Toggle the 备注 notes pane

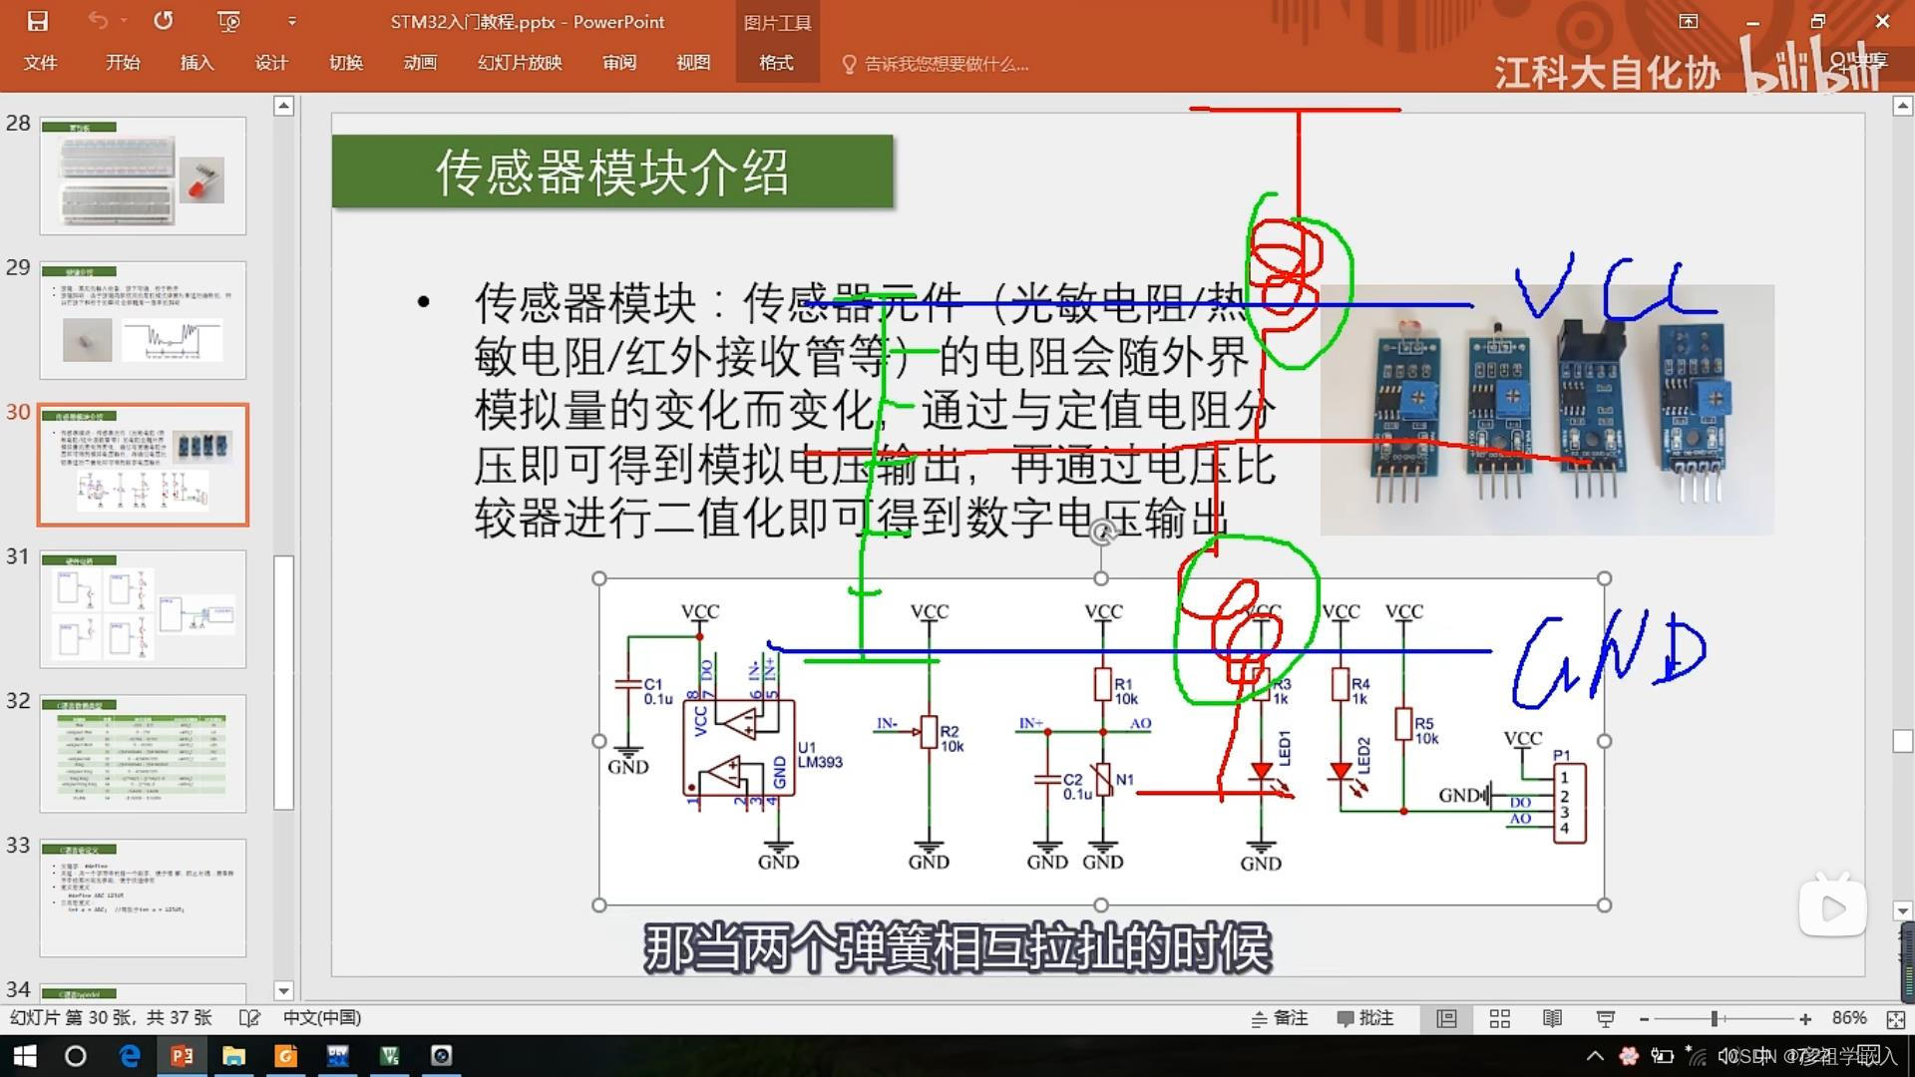coord(1279,1018)
